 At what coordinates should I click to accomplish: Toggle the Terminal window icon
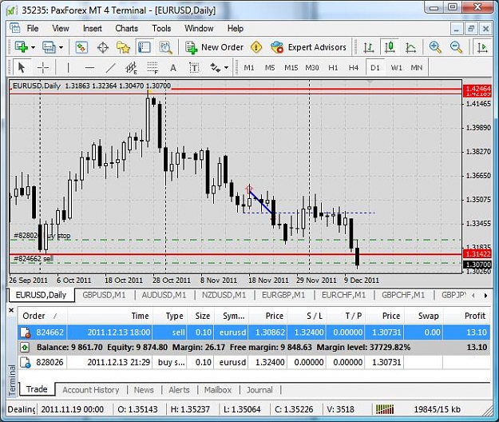[x=145, y=47]
